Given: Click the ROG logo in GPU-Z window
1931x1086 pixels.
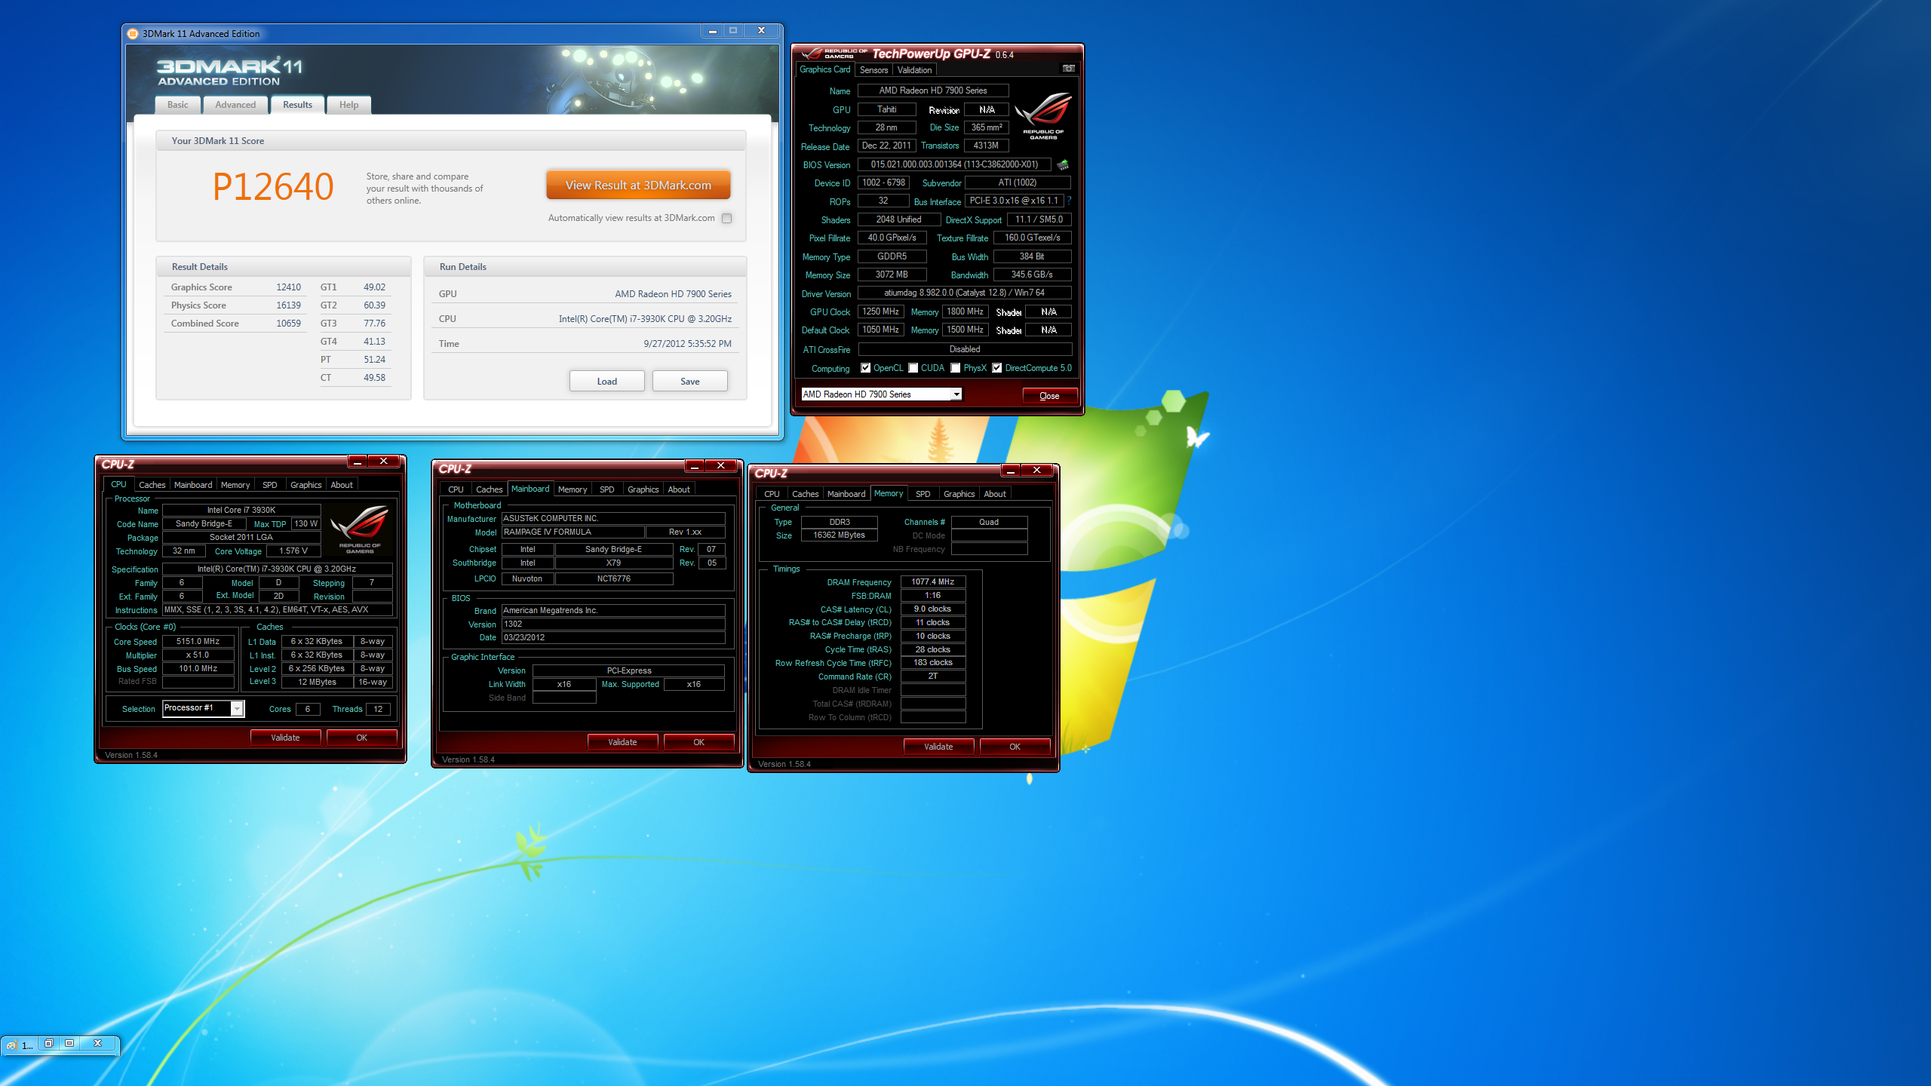Looking at the screenshot, I should tap(1044, 115).
